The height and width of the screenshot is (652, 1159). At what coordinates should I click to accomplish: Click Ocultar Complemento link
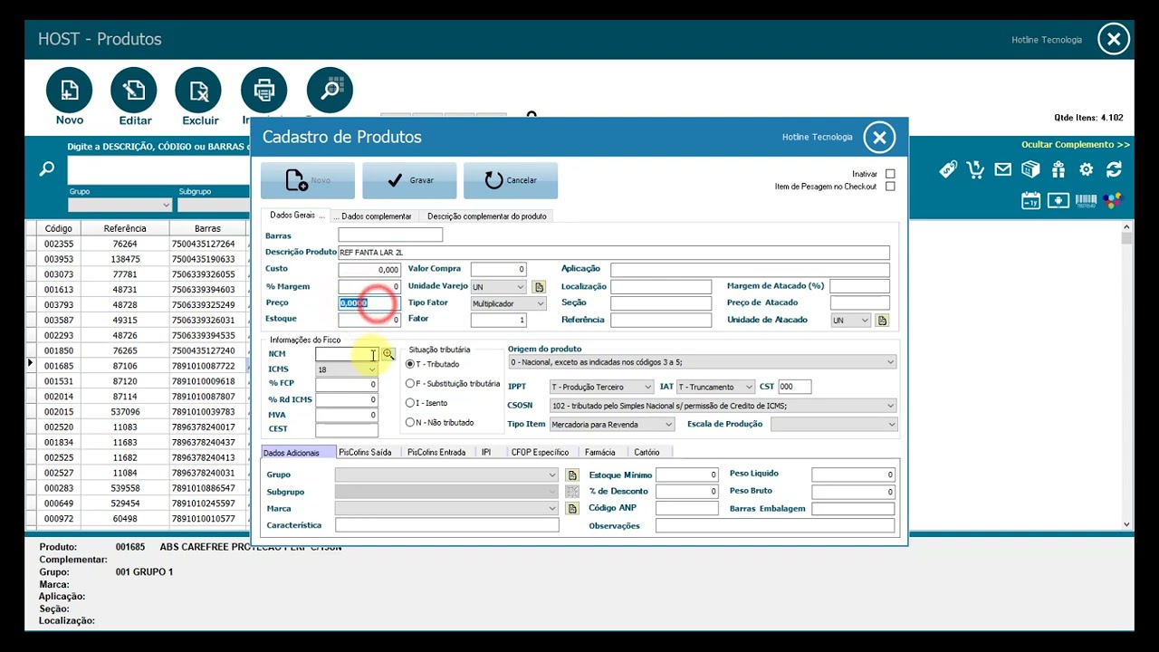1076,145
